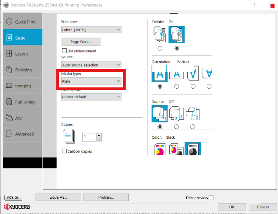
Task: Choose the rotated landscape radio button
Action: pyautogui.click(x=209, y=86)
